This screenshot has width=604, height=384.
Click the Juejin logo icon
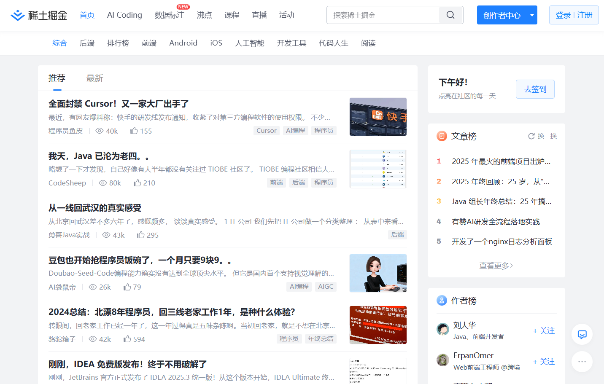pos(18,16)
